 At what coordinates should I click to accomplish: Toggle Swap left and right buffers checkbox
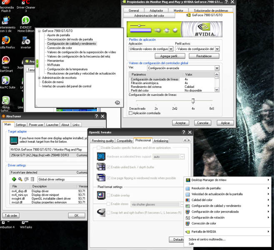tap(108, 212)
